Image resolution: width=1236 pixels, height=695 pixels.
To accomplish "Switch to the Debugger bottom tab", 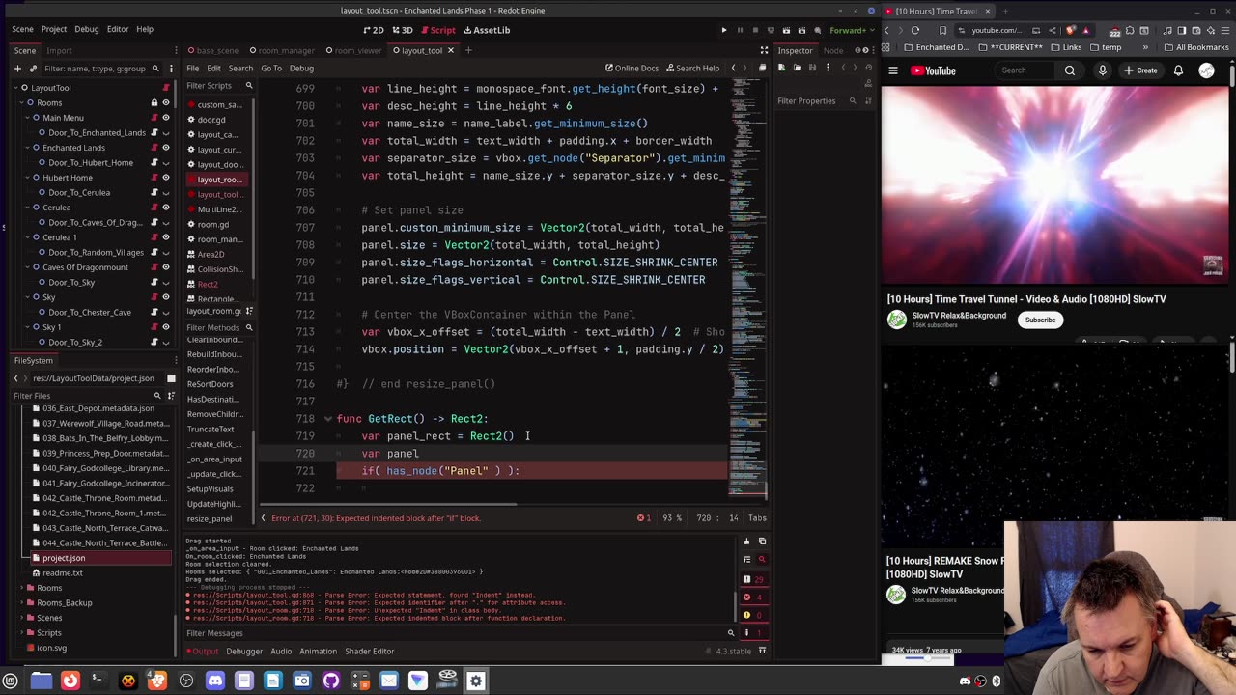I will point(243,652).
